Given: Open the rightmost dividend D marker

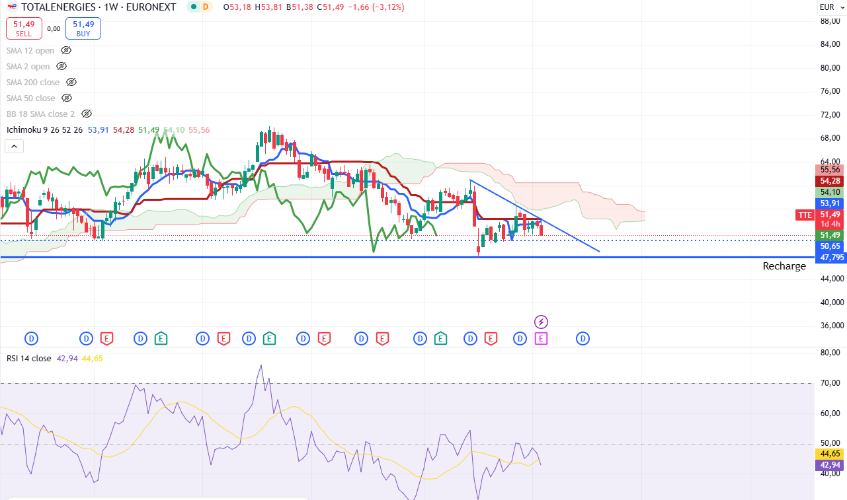Looking at the screenshot, I should click(x=583, y=339).
